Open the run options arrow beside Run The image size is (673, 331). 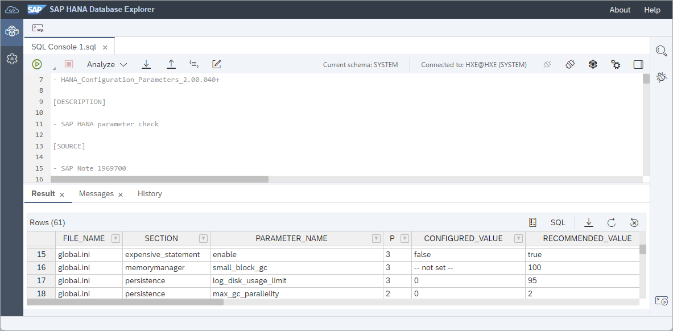pos(54,68)
